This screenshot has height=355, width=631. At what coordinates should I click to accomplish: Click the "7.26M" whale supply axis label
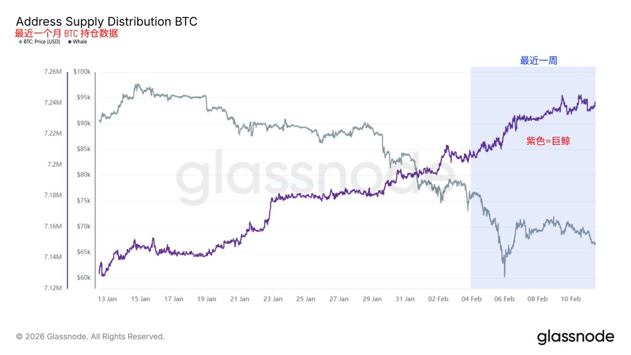(x=53, y=72)
